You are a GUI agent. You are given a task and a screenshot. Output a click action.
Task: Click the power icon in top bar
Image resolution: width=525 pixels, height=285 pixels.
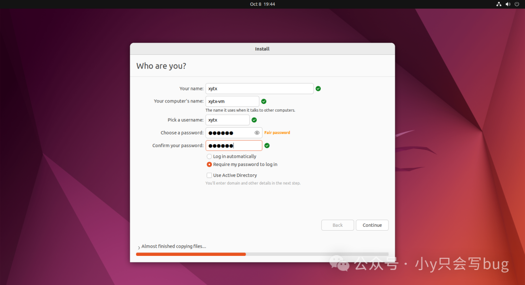coord(517,4)
